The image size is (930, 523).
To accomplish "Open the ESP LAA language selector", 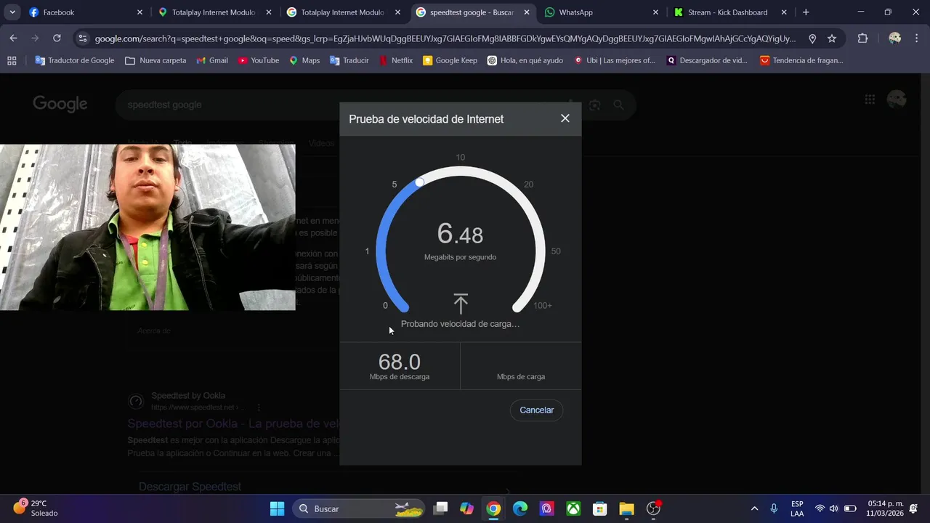I will click(x=797, y=508).
